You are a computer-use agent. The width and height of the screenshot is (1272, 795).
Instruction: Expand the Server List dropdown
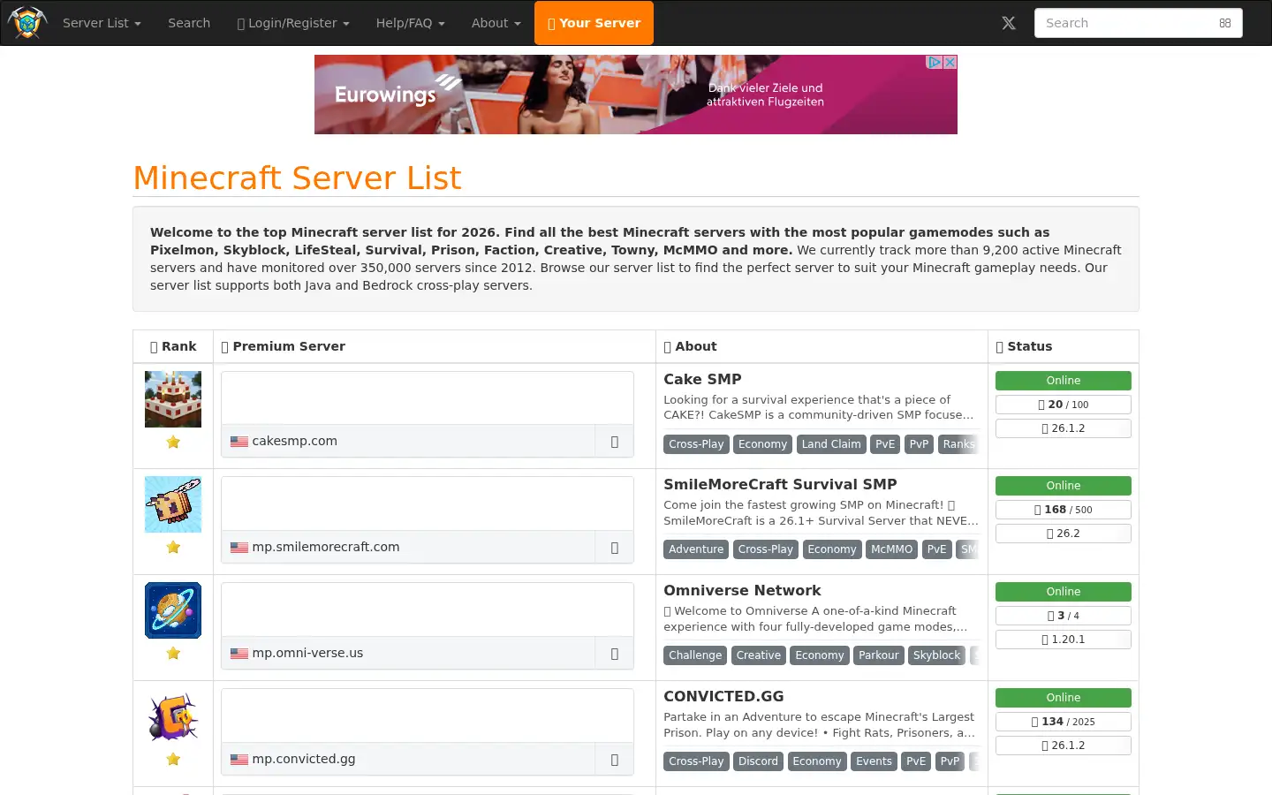102,23
